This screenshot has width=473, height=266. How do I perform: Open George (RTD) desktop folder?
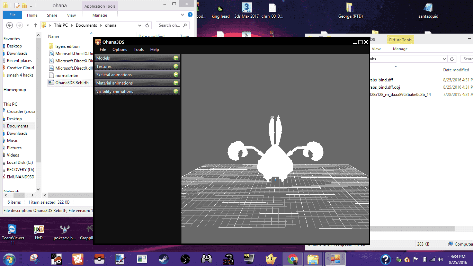pos(350,10)
